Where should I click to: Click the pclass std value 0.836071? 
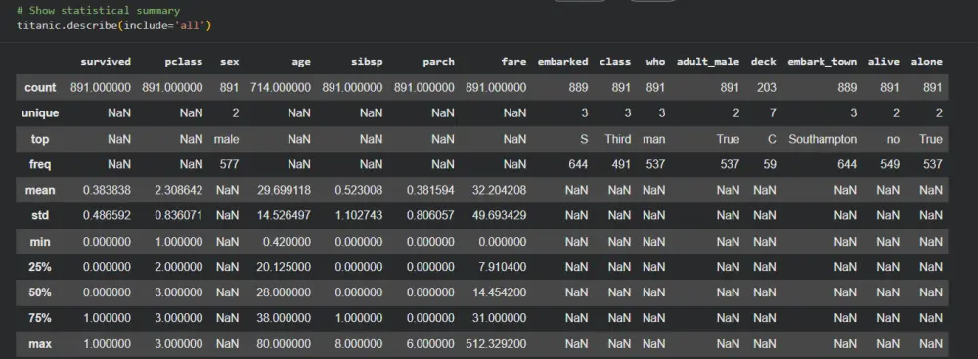coord(178,216)
